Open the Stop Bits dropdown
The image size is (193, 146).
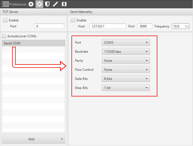tap(126, 88)
